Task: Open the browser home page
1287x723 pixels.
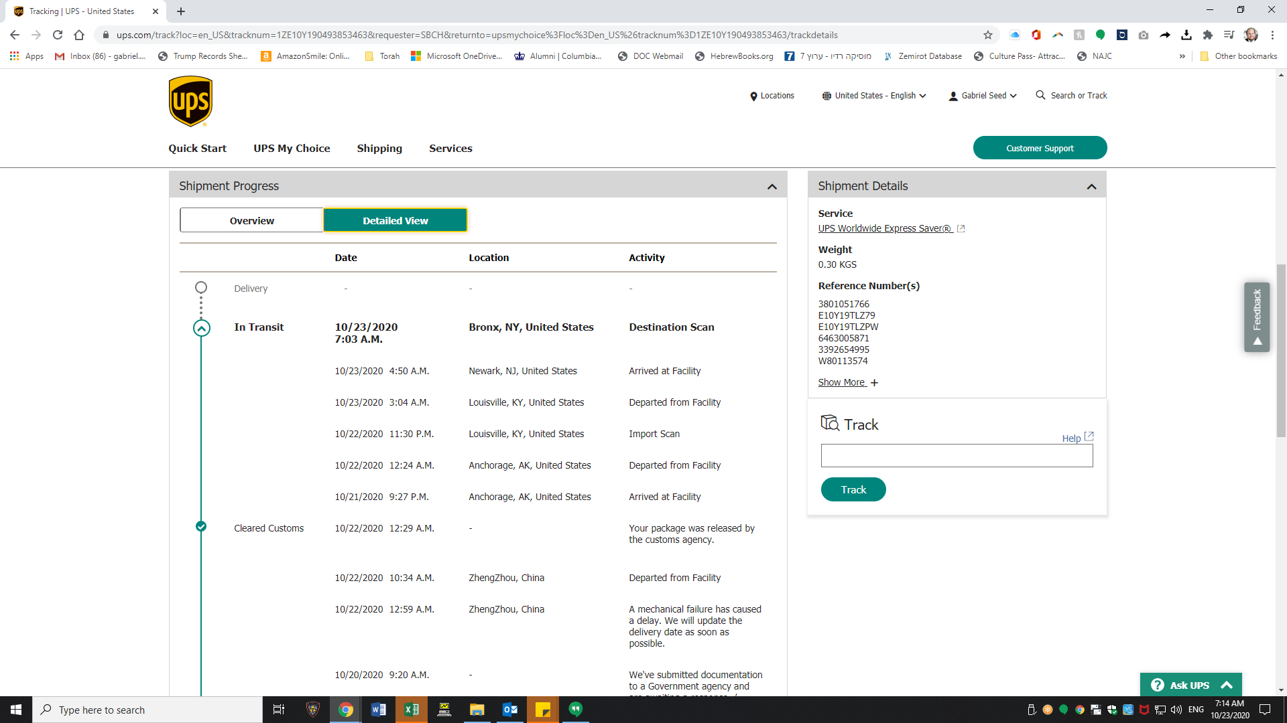Action: coord(79,35)
